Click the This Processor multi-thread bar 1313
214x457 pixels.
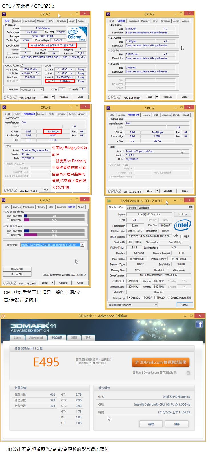[x=54, y=231]
